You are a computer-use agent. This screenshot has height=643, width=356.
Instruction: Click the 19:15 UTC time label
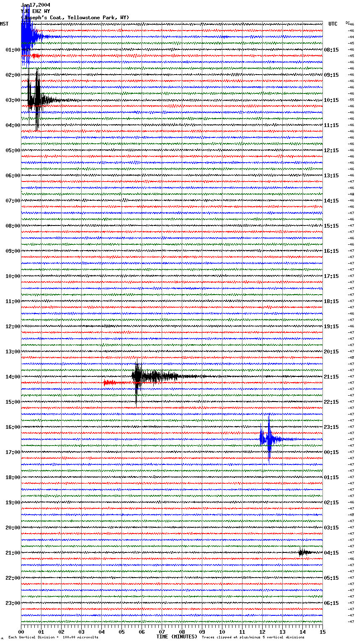pos(331,327)
